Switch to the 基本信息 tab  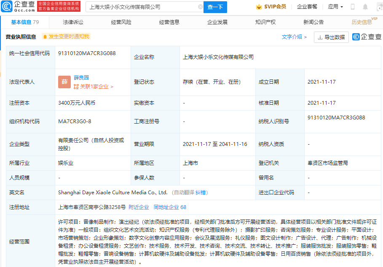(25, 22)
